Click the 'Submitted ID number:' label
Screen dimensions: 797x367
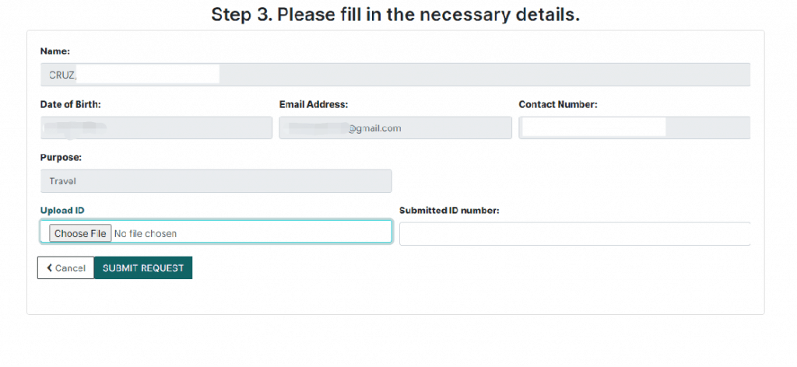[x=449, y=210]
